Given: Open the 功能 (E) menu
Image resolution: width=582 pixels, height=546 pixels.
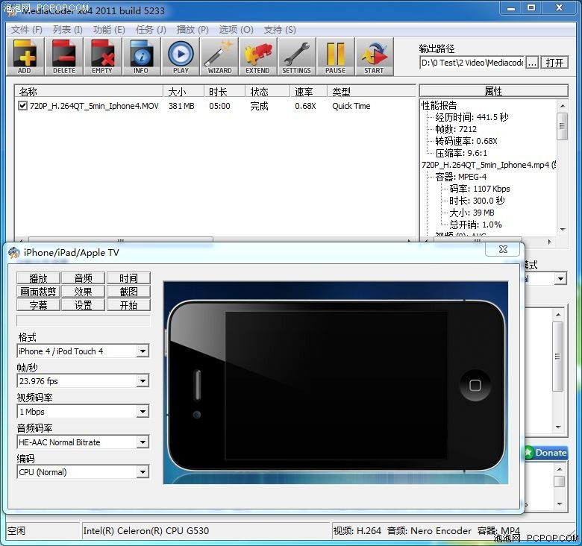Looking at the screenshot, I should click(109, 30).
